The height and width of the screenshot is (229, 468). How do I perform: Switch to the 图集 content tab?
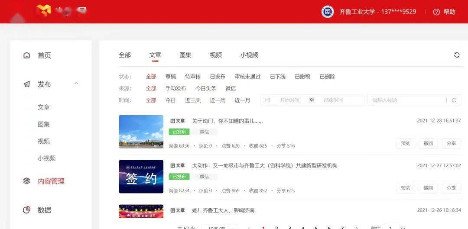click(185, 55)
